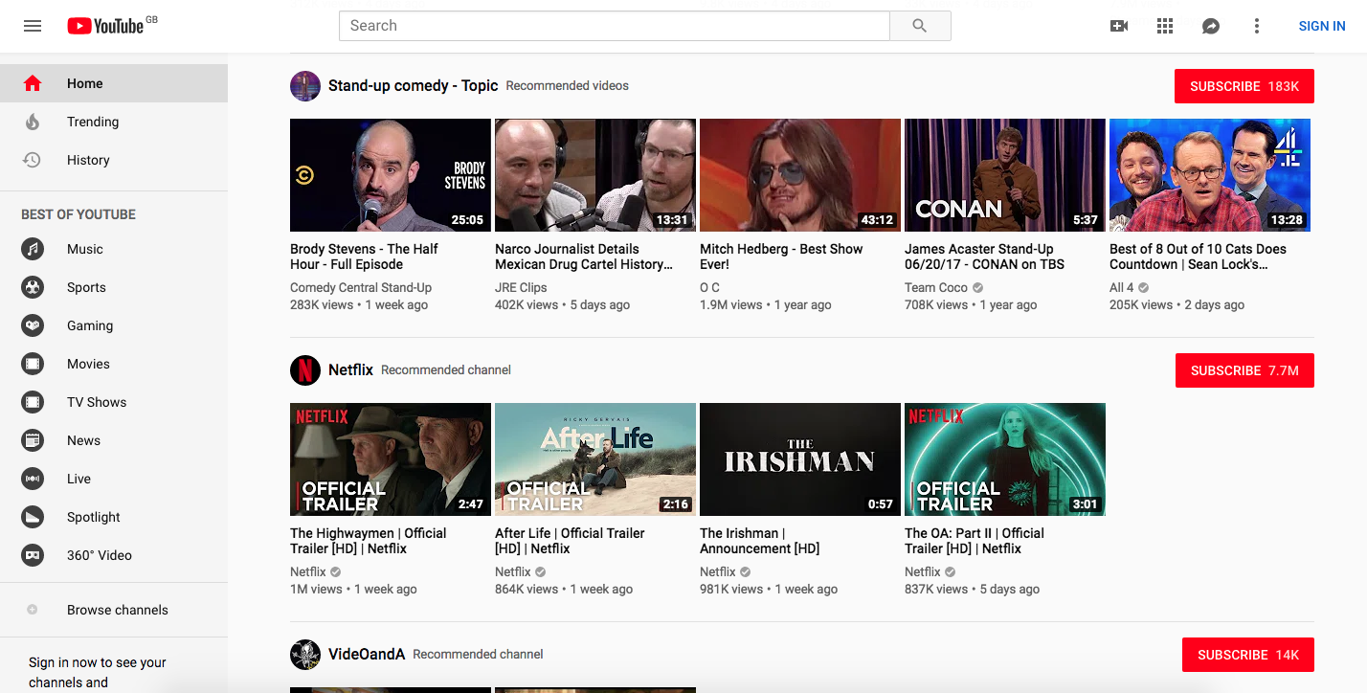Viewport: 1367px width, 693px height.
Task: Click the Browse channels plus icon
Action: point(33,610)
